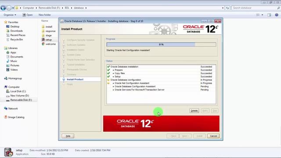This screenshot has width=281, height=158.
Task: Open the address bar history dropdown arrow
Action: pos(223,8)
